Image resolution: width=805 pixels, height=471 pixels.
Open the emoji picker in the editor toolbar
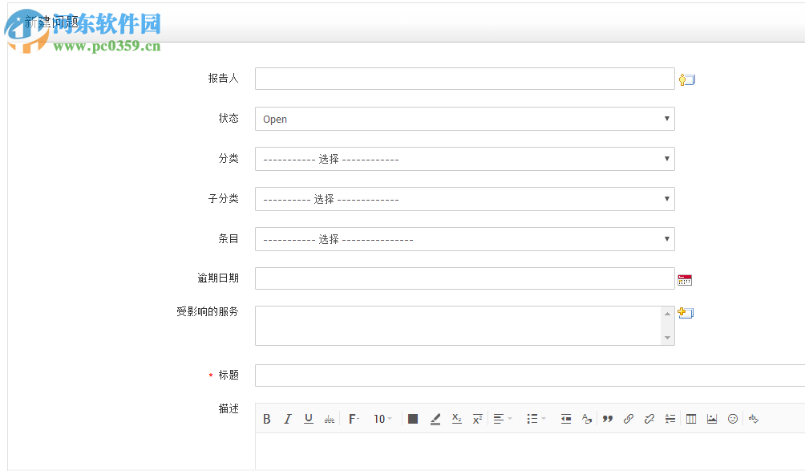[x=731, y=418]
